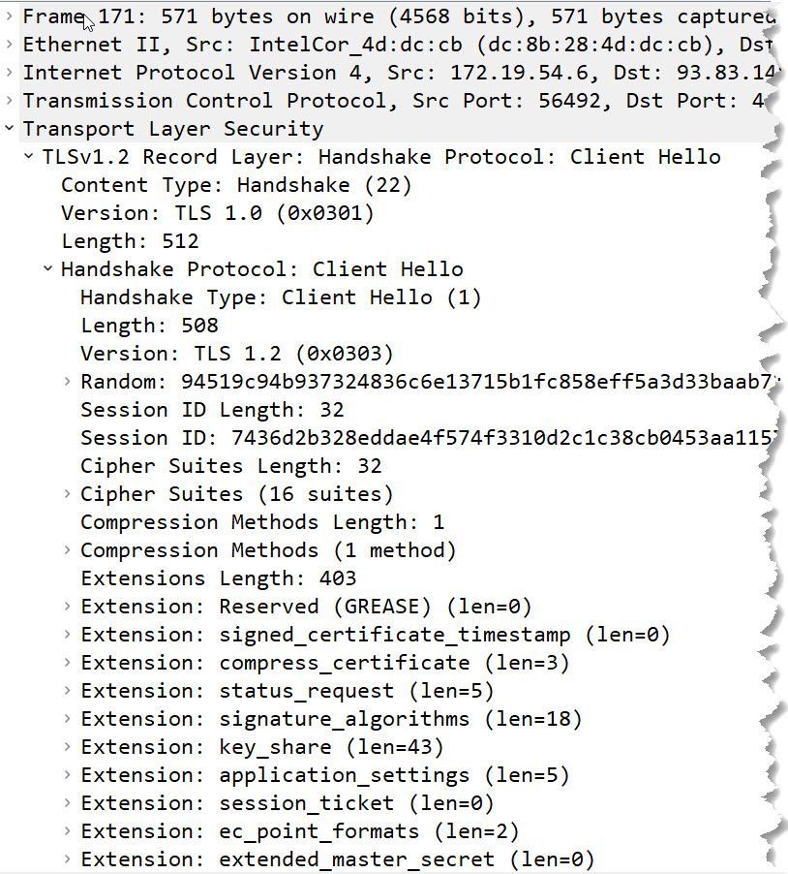The height and width of the screenshot is (874, 788).
Task: Expand the extended_master_secret extension
Action: (67, 858)
